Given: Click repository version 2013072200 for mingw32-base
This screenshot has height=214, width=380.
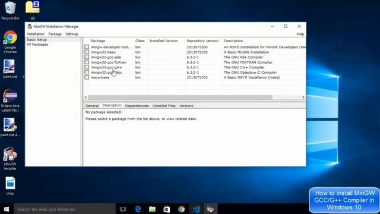Looking at the screenshot, I should (197, 52).
